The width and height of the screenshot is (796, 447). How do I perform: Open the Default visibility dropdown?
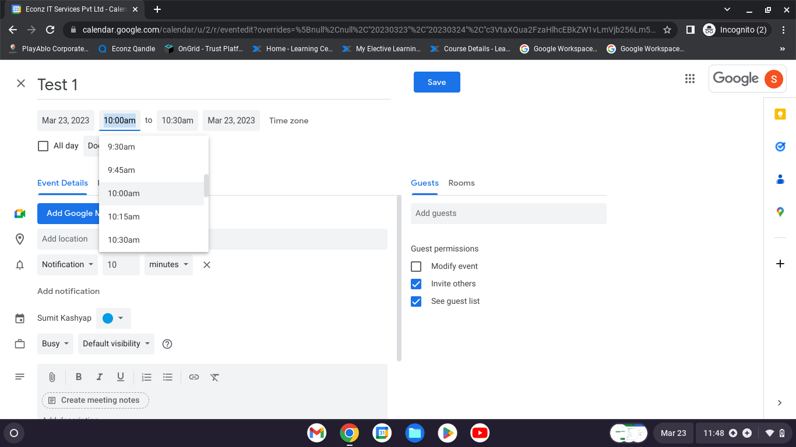117,343
